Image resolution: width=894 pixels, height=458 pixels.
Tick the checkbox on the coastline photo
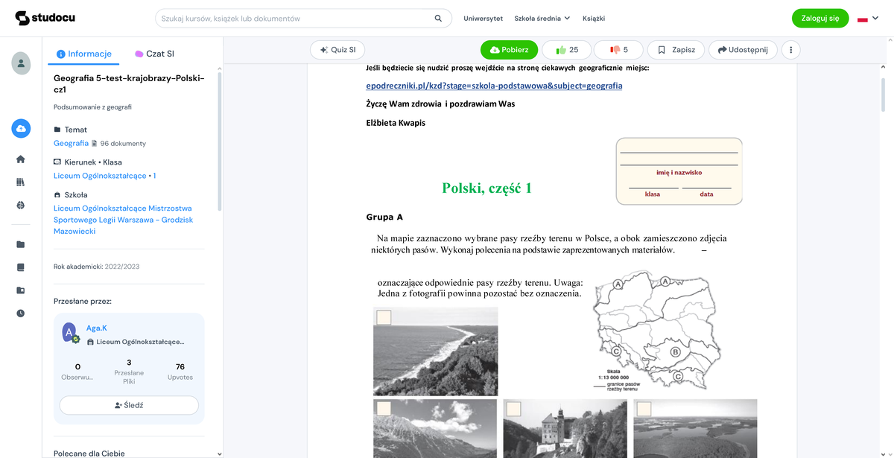click(x=384, y=318)
